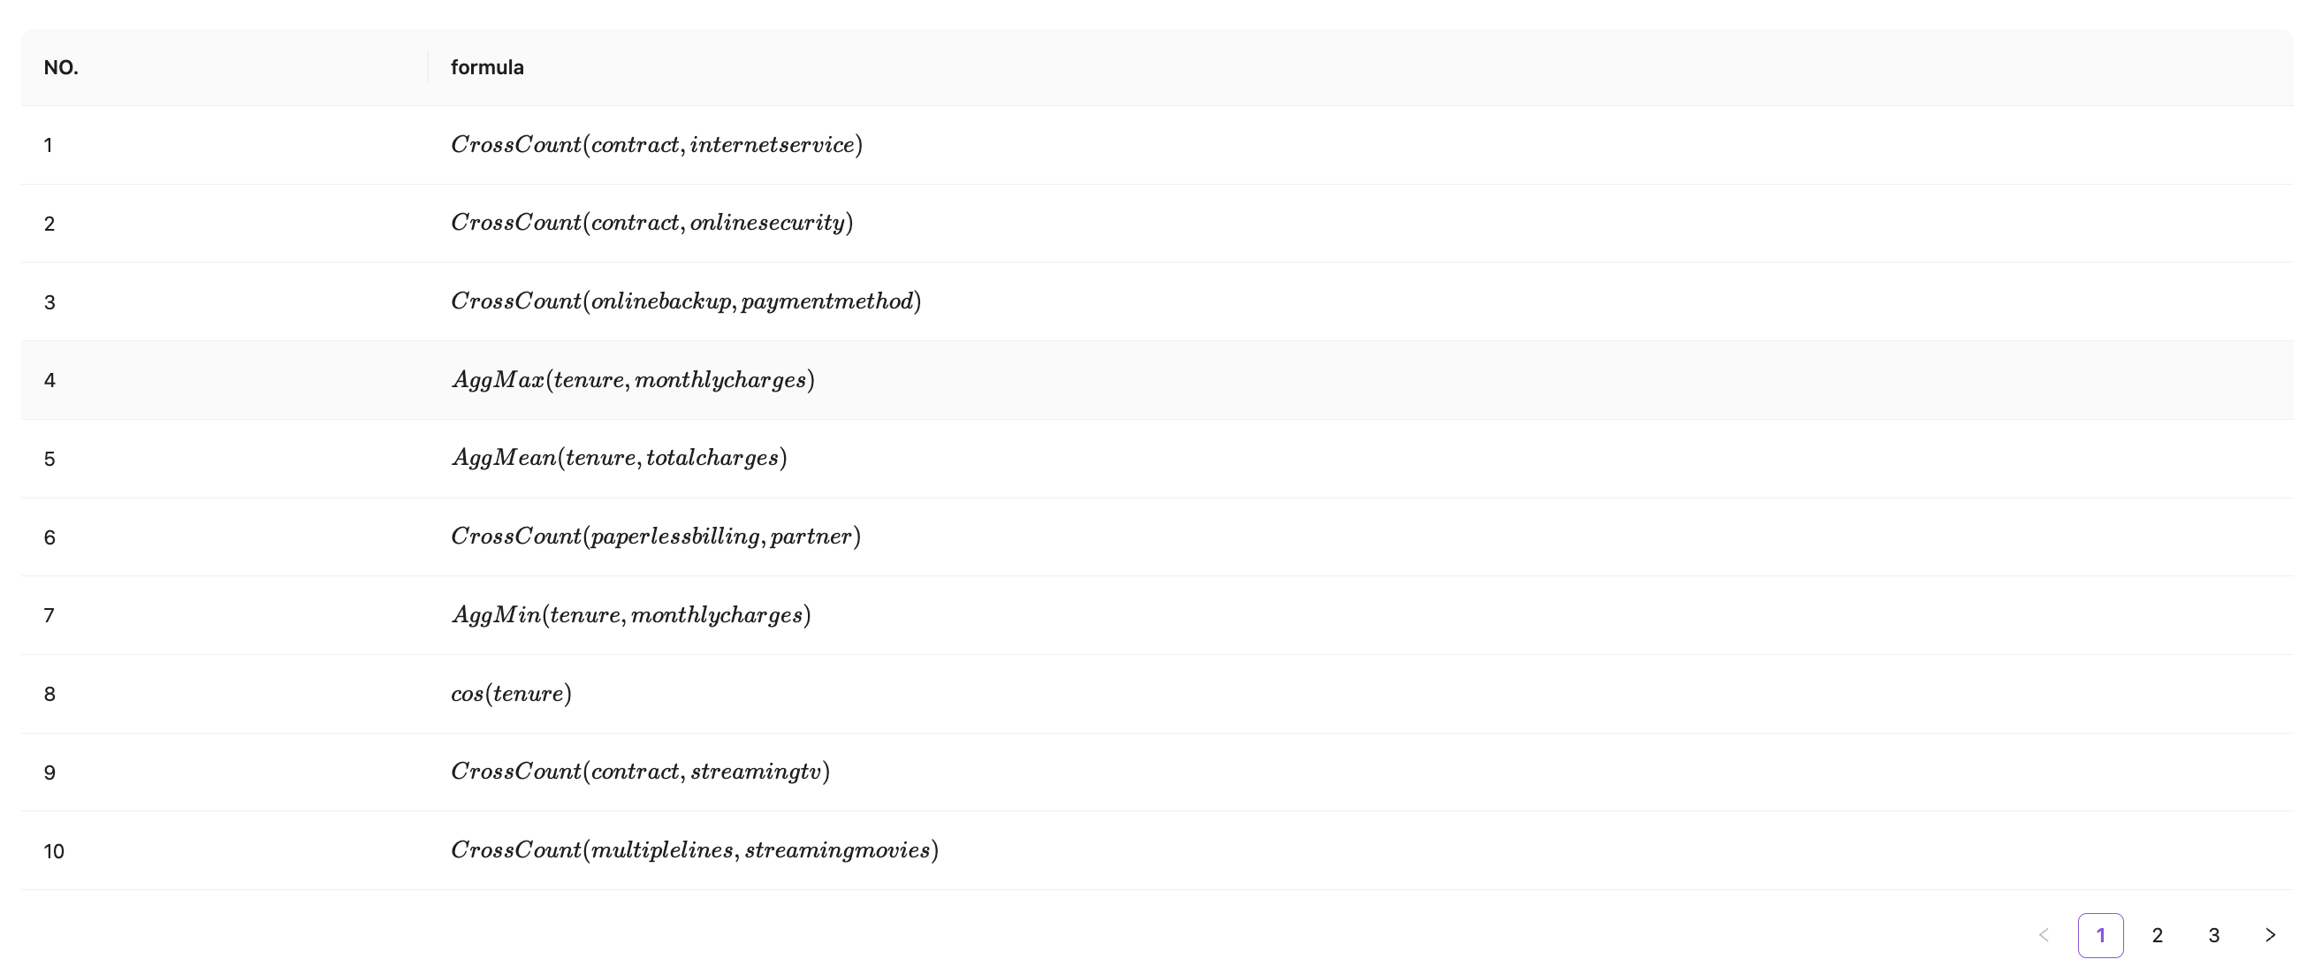Click the AggMean(tenure, totalcharges) formula

click(x=619, y=459)
